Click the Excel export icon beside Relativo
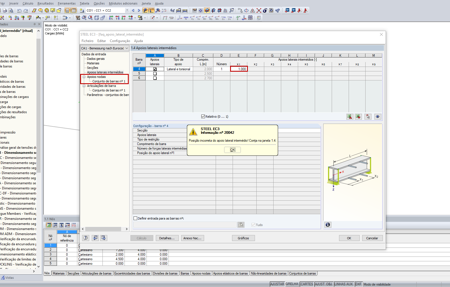This screenshot has height=287, width=450. click(x=350, y=117)
